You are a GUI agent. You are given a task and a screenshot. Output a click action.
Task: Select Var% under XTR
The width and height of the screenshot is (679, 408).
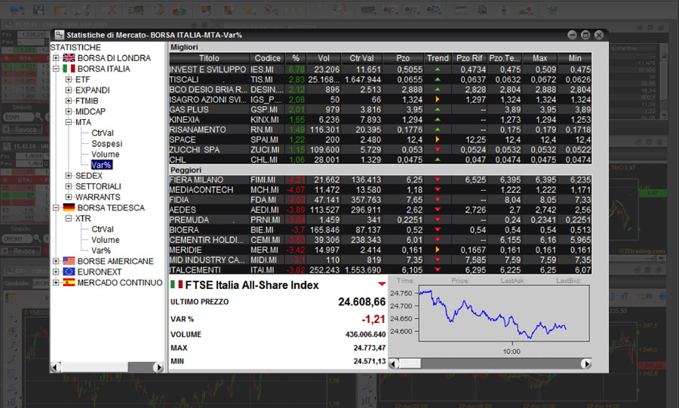pyautogui.click(x=101, y=250)
